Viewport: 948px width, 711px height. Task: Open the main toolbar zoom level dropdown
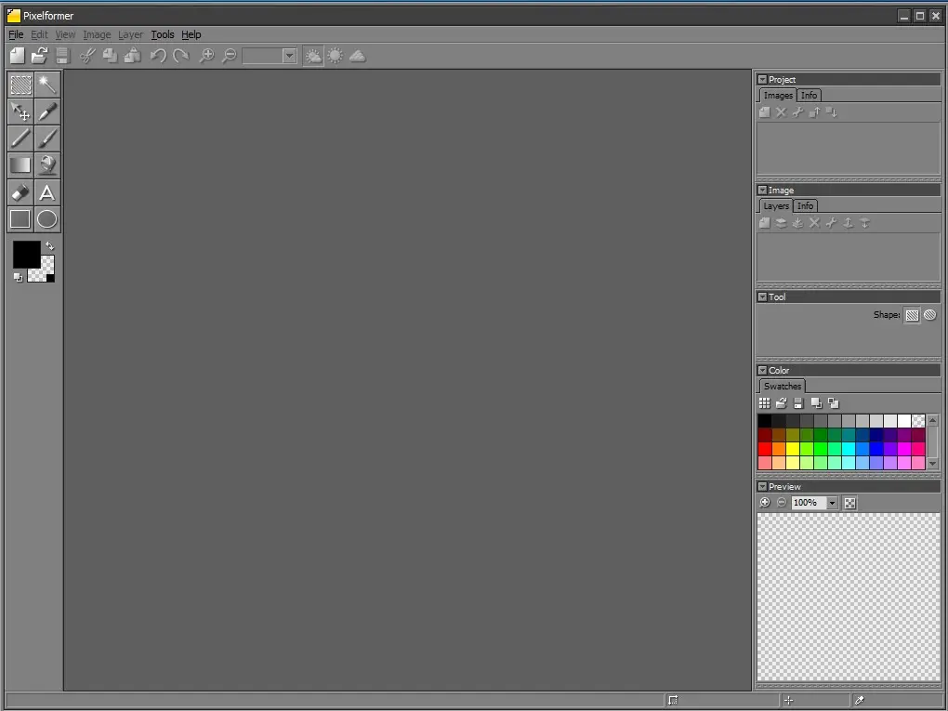[x=290, y=56]
